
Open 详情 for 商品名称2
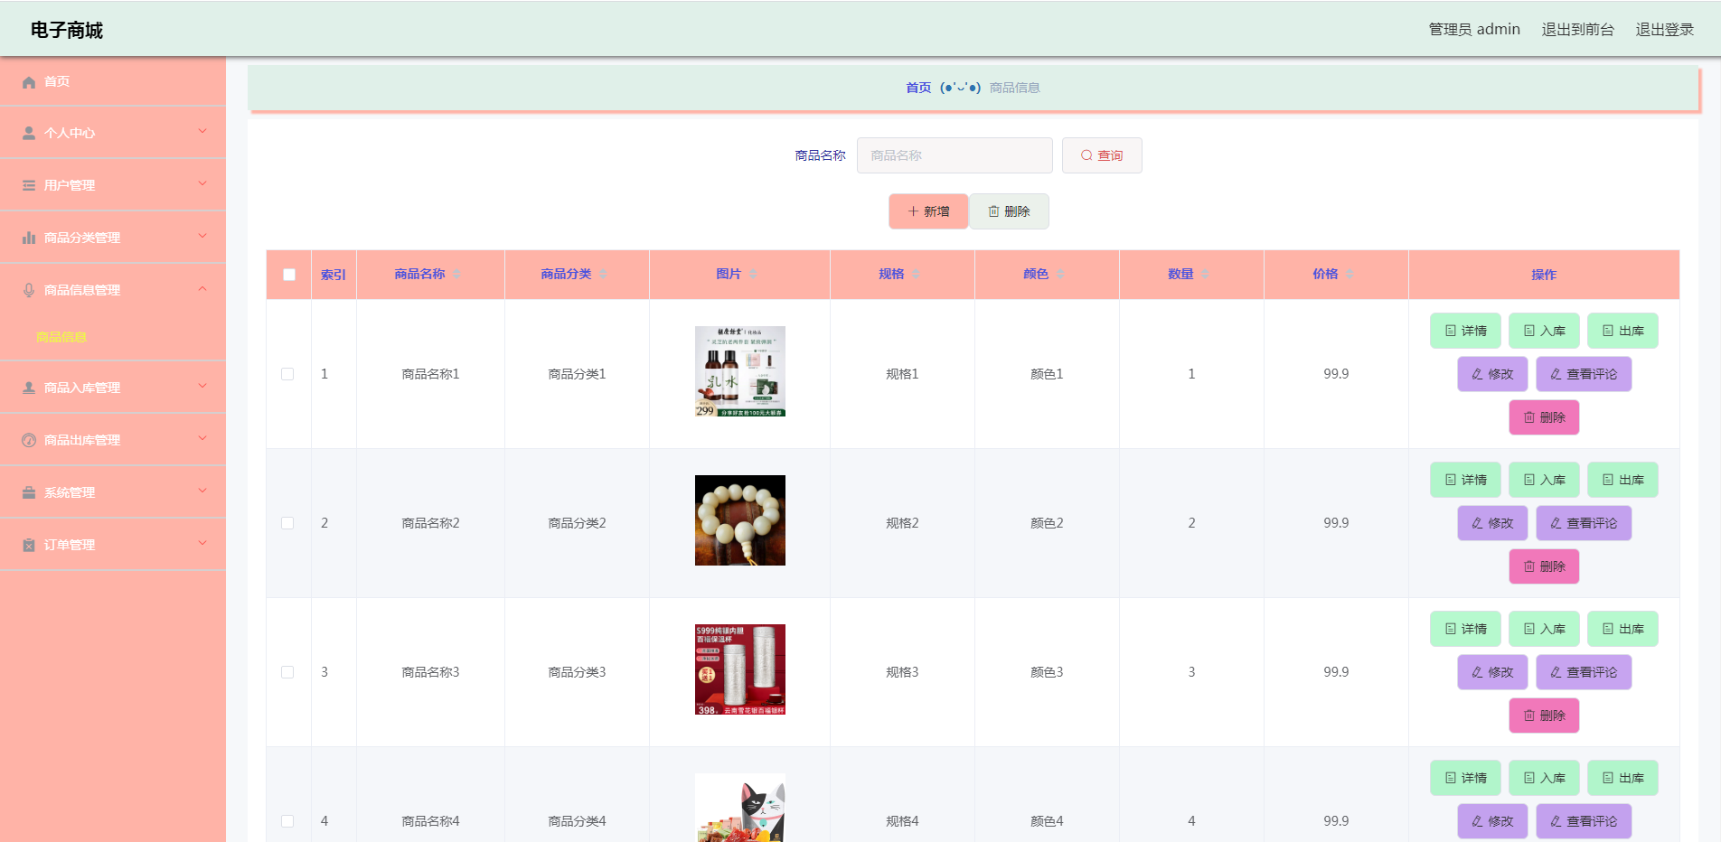pyautogui.click(x=1465, y=480)
